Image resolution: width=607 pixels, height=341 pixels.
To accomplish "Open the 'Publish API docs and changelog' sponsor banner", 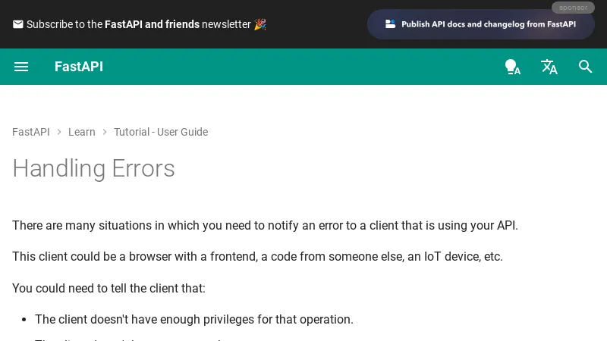I will (x=488, y=24).
